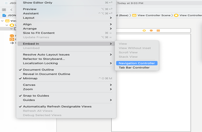
Task: Select the First Responder cube dock icon
Action: pyautogui.click(x=151, y=31)
